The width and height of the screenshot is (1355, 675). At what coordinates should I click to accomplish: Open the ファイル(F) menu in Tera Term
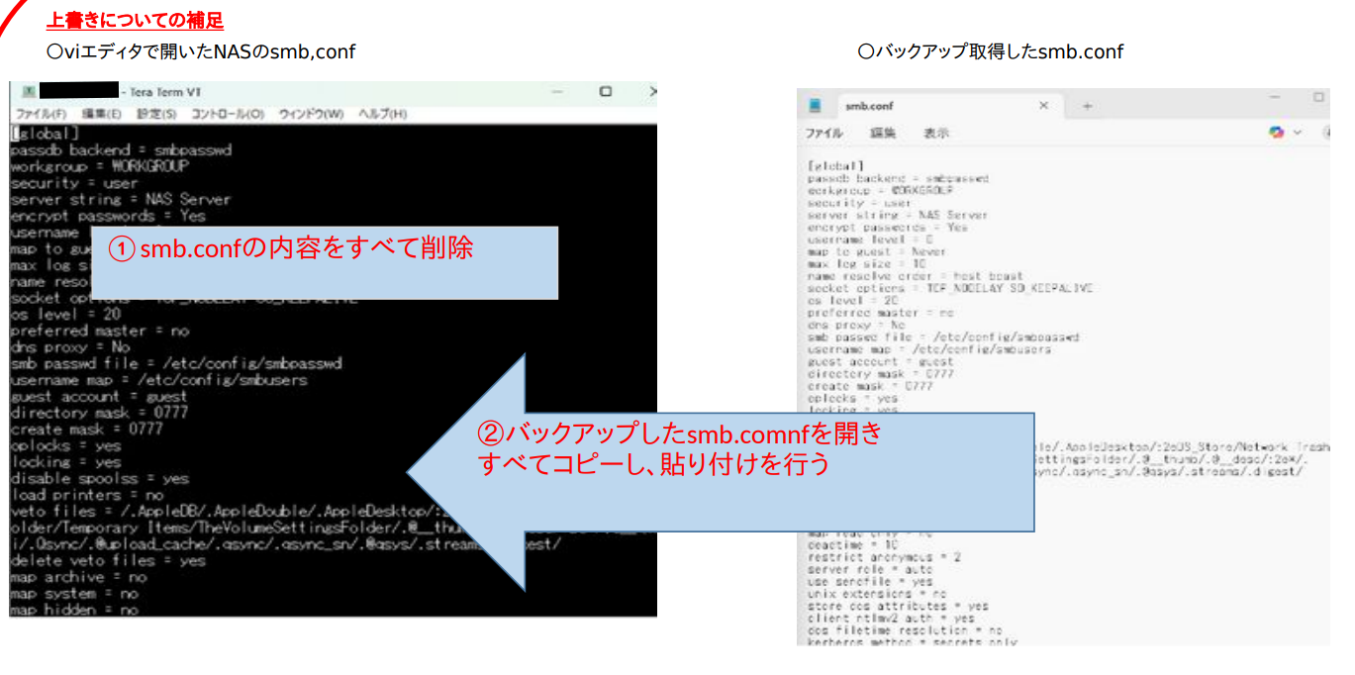click(40, 114)
